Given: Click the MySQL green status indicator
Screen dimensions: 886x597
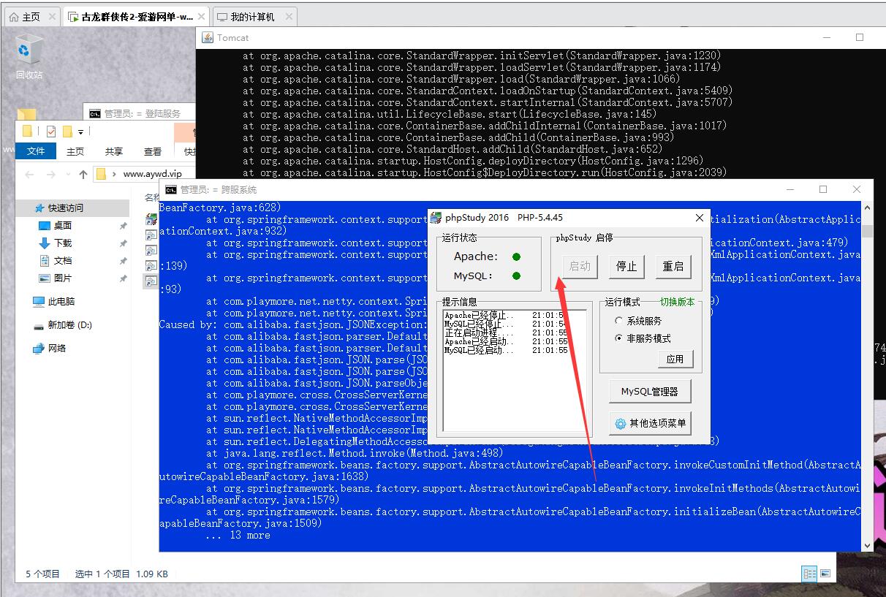Looking at the screenshot, I should 516,276.
